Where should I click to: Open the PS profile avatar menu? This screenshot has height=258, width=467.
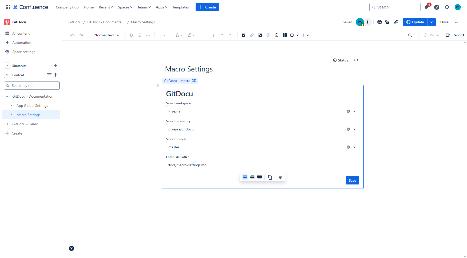pyautogui.click(x=458, y=7)
